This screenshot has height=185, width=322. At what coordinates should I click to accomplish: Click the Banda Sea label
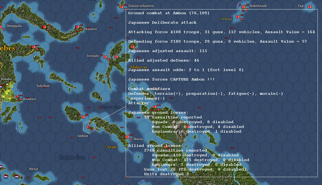coord(72,157)
